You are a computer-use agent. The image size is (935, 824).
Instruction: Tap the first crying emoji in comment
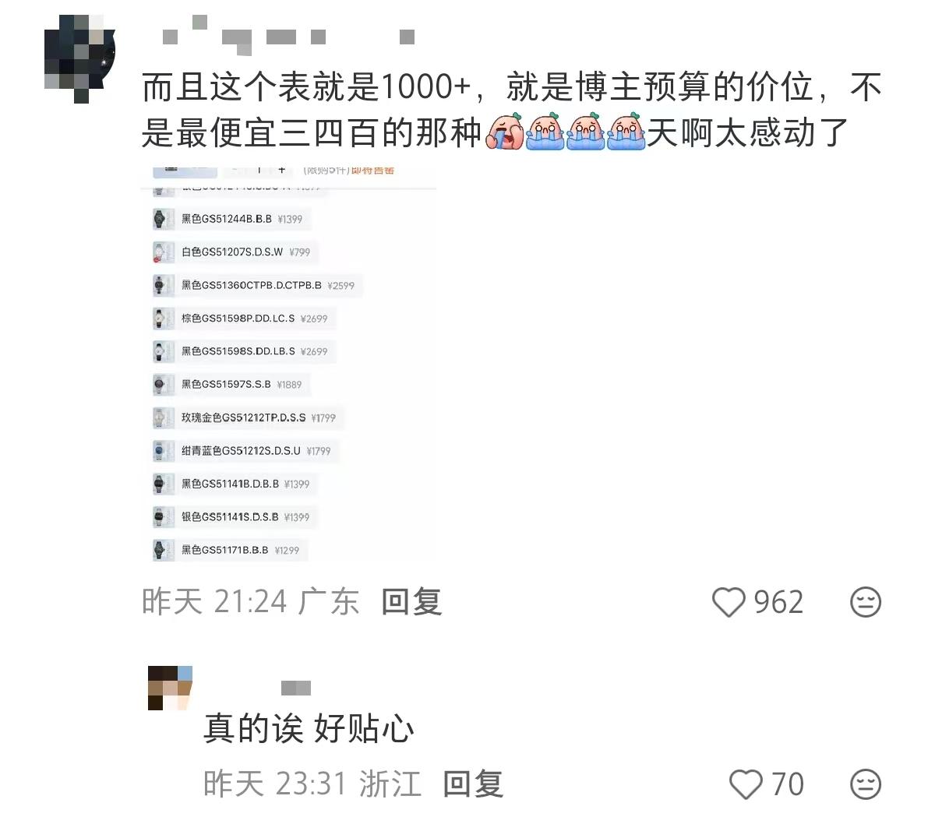[x=505, y=132]
